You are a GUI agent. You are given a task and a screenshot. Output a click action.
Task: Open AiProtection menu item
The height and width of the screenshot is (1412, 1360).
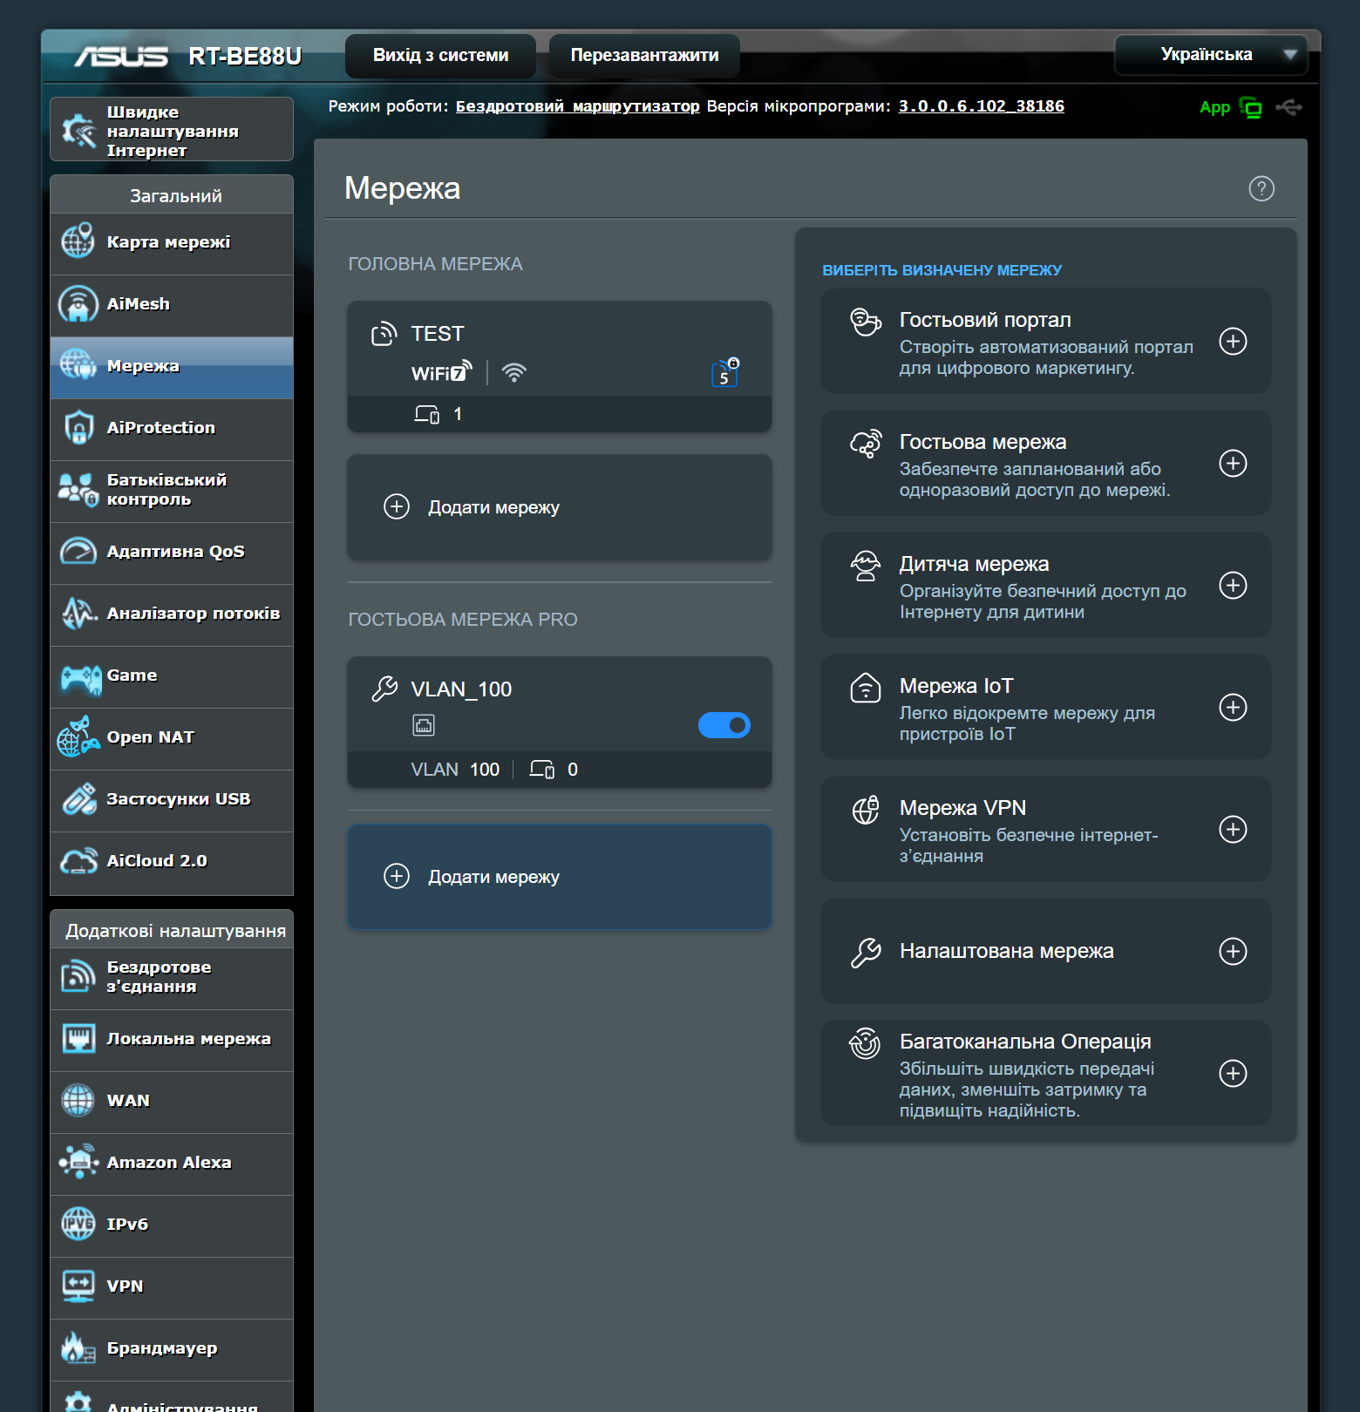click(x=172, y=429)
